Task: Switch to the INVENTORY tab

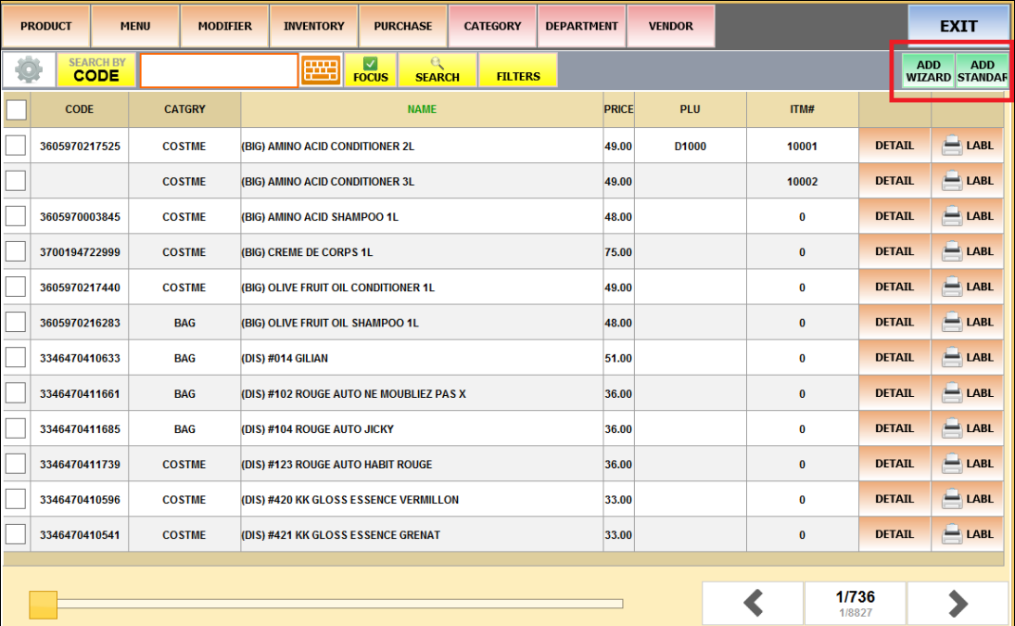Action: [313, 26]
